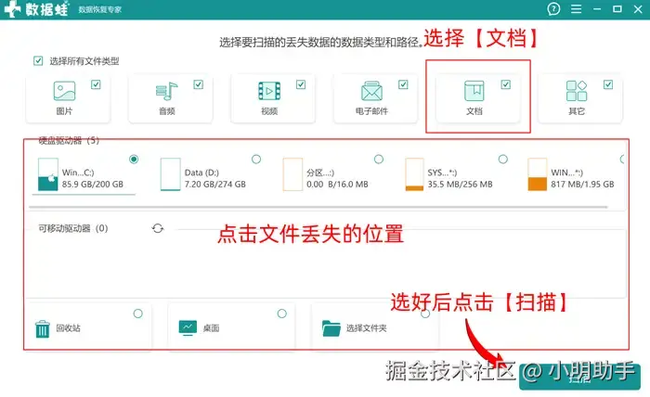Image resolution: width=650 pixels, height=397 pixels.
Task: Click the WIN 1.95 GB drive icon
Action: coord(538,174)
